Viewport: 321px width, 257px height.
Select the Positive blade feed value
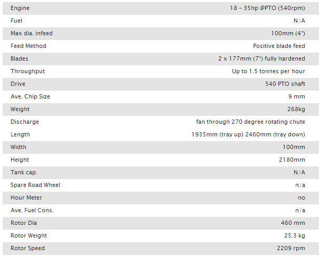pyautogui.click(x=279, y=46)
